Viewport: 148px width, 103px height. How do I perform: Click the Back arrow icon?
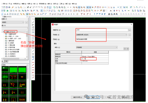pyautogui.click(x=68, y=7)
